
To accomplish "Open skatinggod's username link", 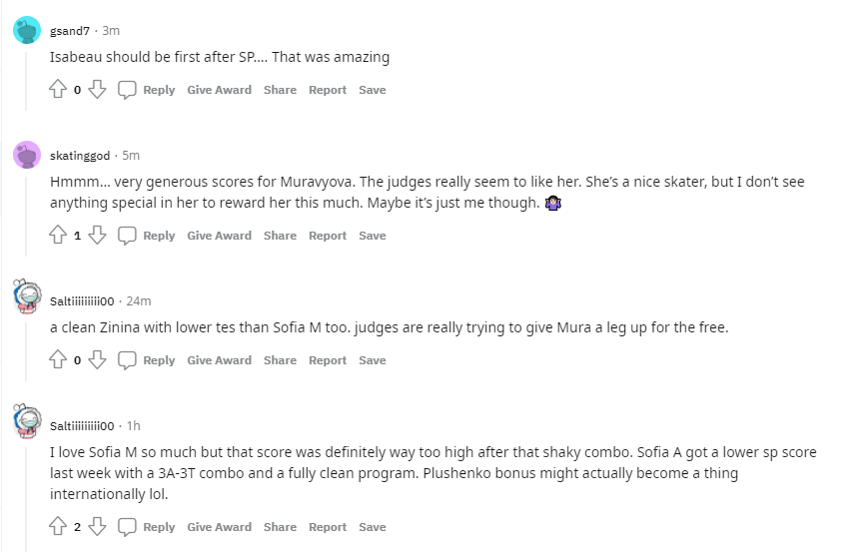I will pyautogui.click(x=80, y=156).
